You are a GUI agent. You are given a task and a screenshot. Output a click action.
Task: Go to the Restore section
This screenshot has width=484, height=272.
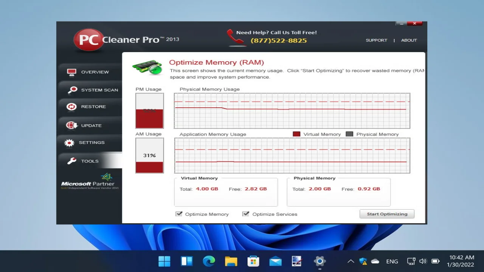(90, 107)
